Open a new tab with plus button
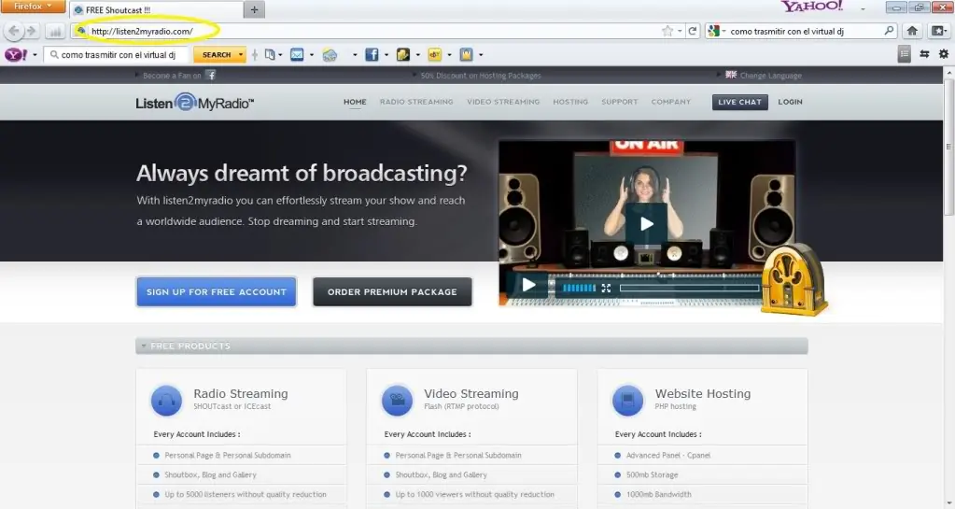Screen dimensions: 955x509 254,9
